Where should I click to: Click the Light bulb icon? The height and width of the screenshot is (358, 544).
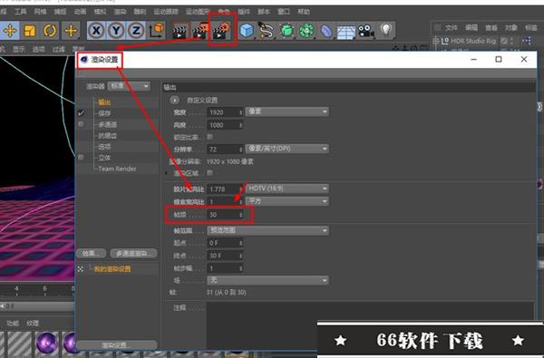coord(386,31)
